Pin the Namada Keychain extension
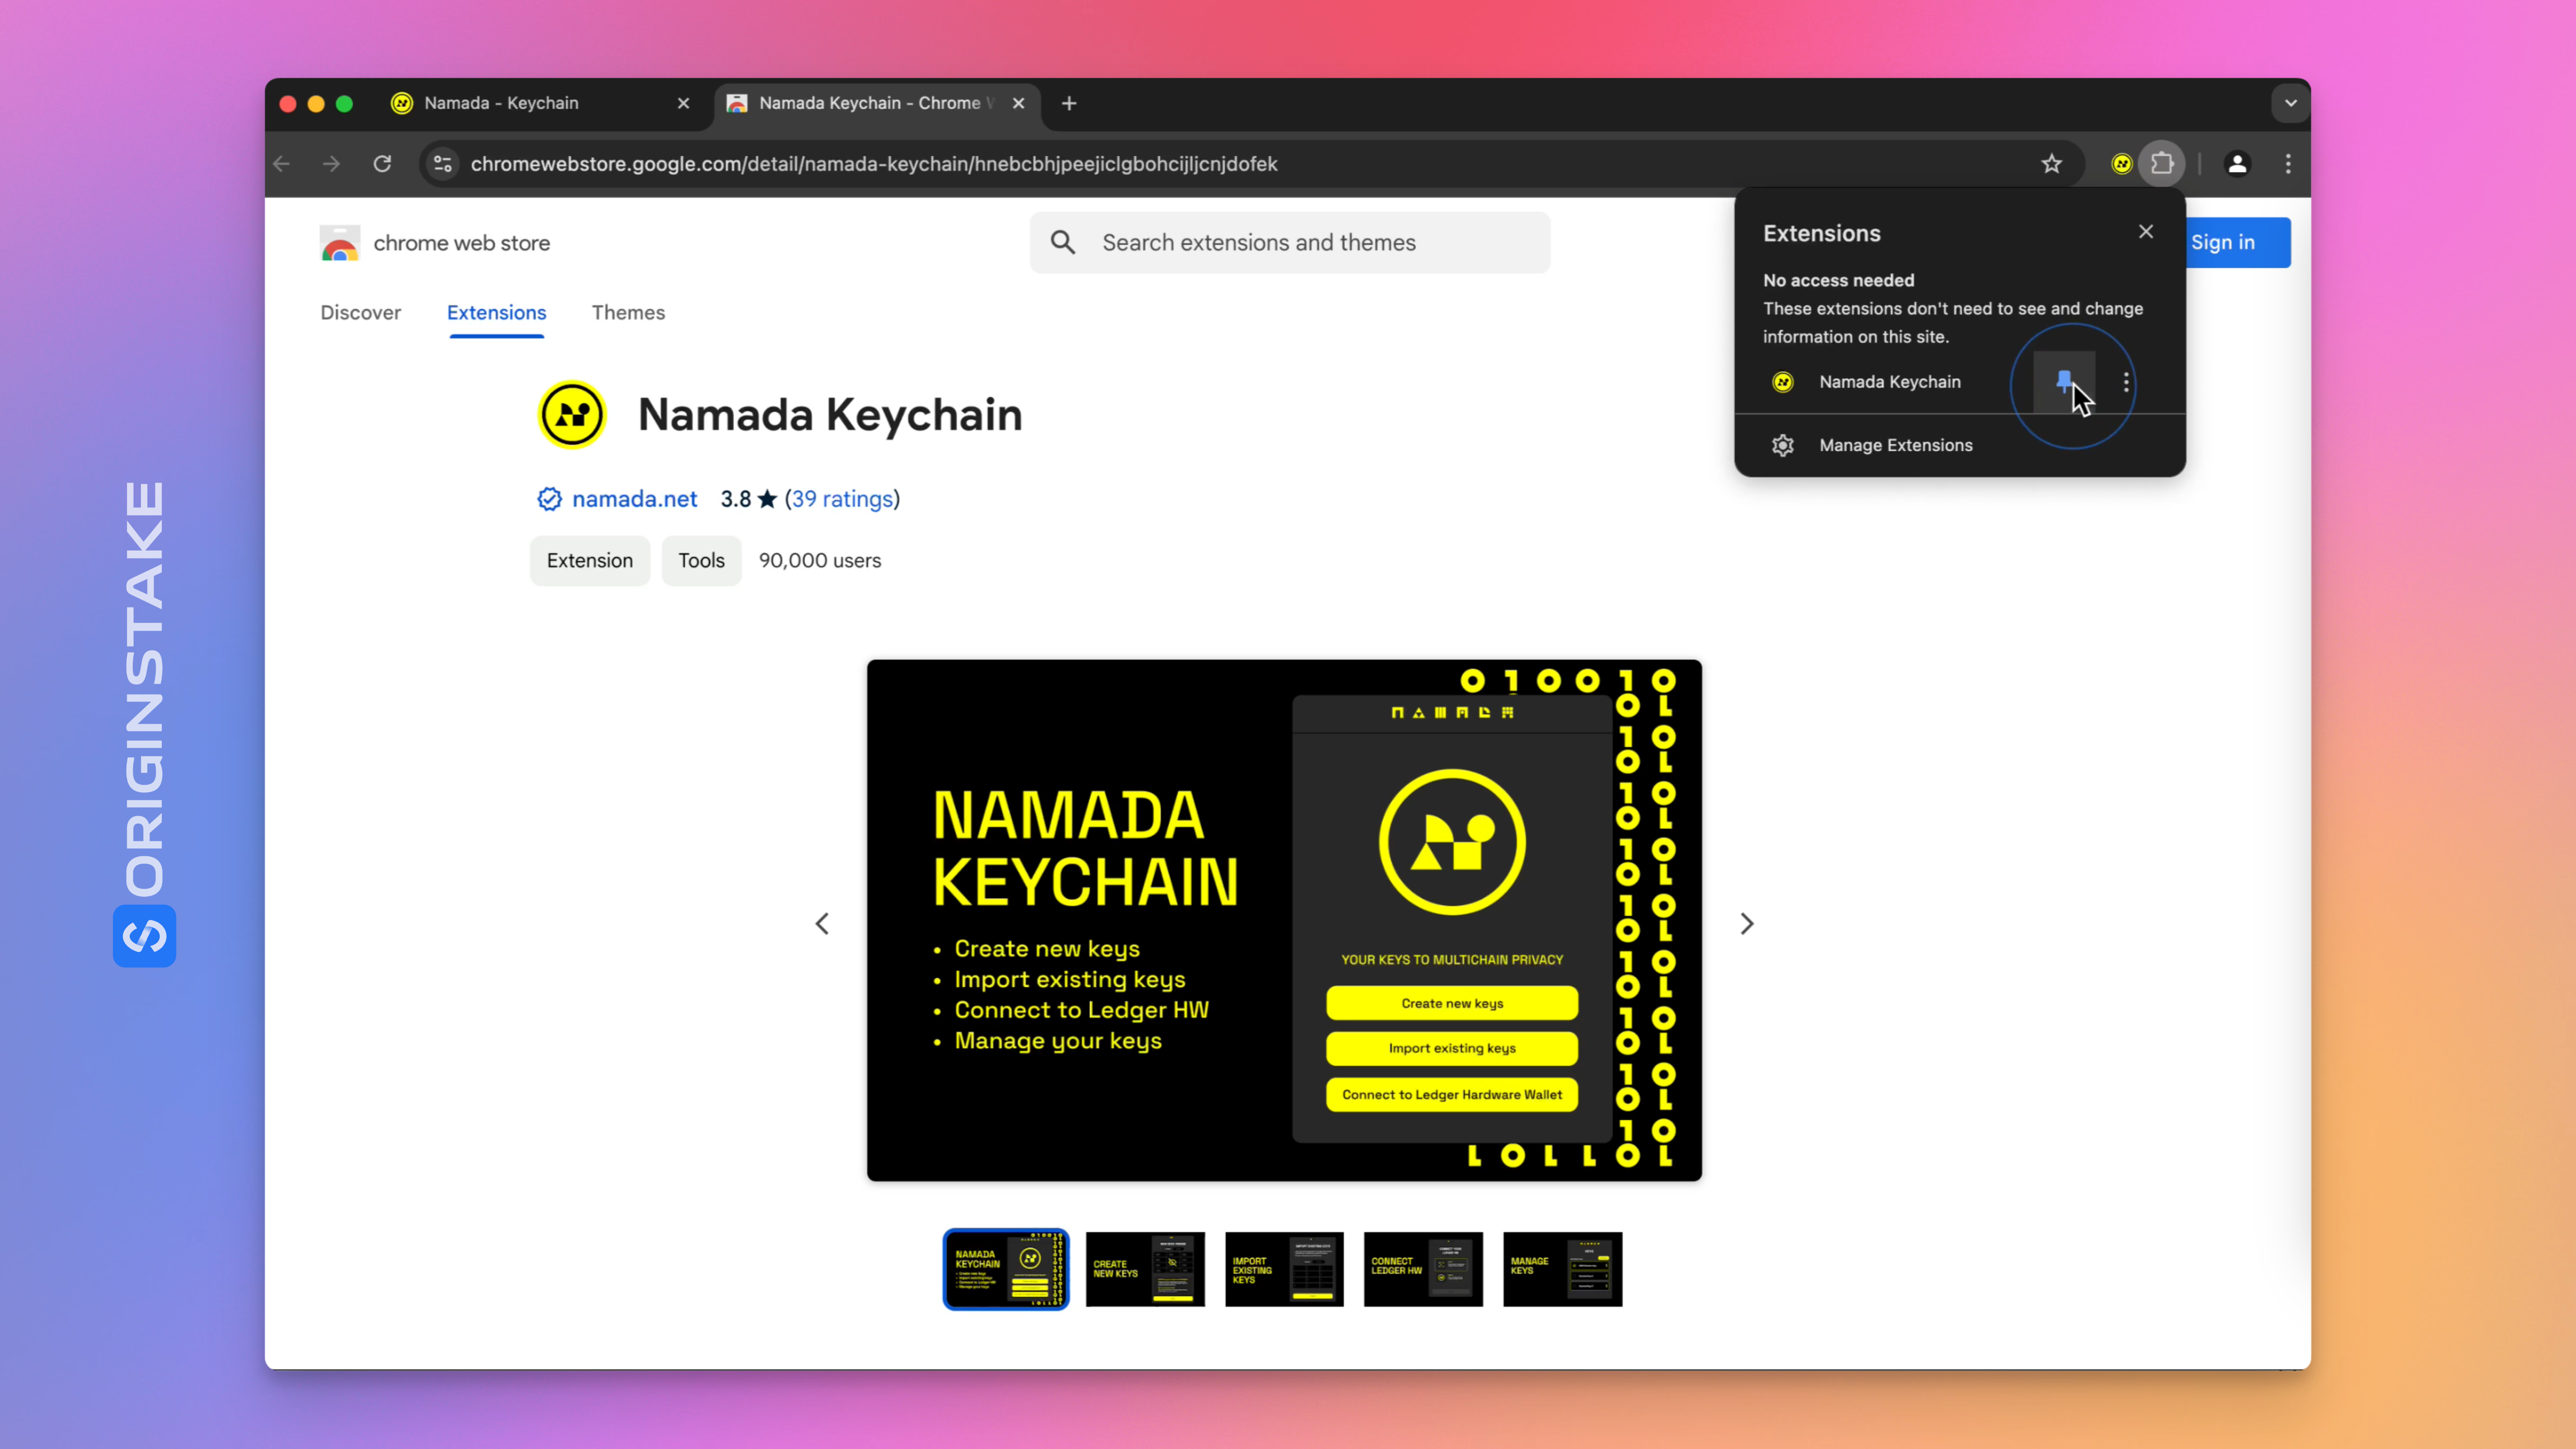 point(2064,382)
